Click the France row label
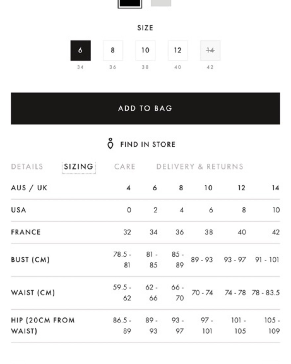Image resolution: width=291 pixels, height=364 pixels. tap(26, 232)
